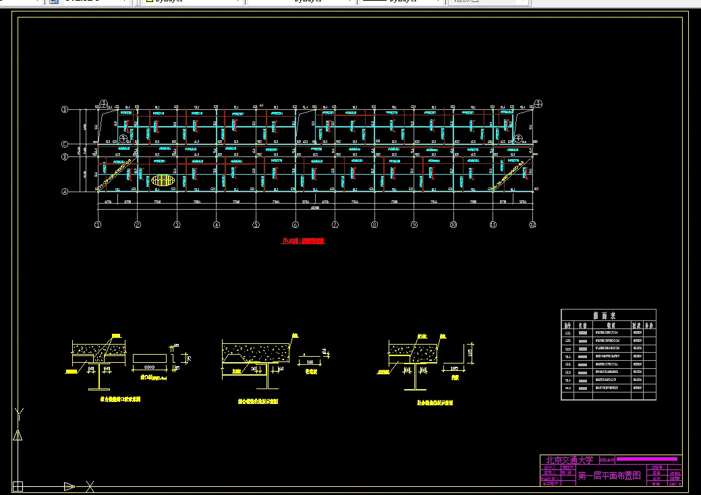Screen dimensions: 701x495
Task: Click the section table header title
Action: (604, 316)
